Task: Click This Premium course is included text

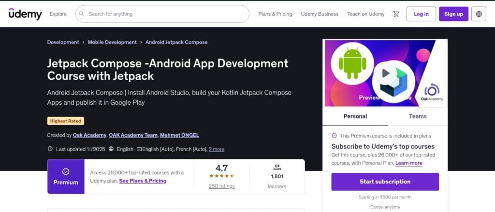Action: coord(385,136)
